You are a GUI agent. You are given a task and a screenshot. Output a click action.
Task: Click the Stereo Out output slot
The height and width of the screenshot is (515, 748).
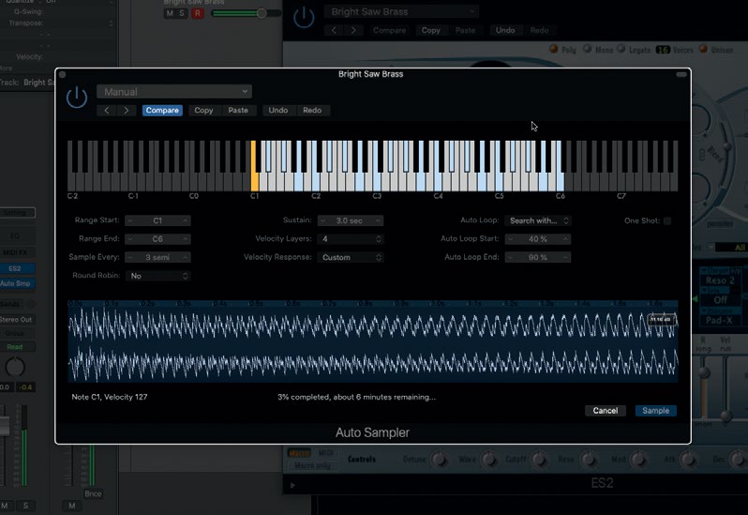coord(16,319)
